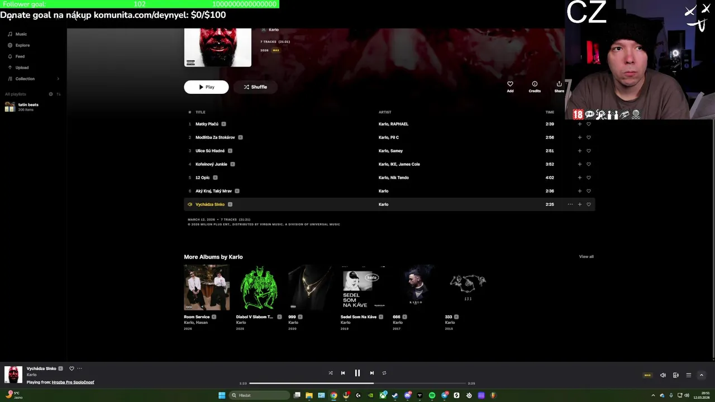
Task: Open album Credits info icon
Action: tap(535, 87)
